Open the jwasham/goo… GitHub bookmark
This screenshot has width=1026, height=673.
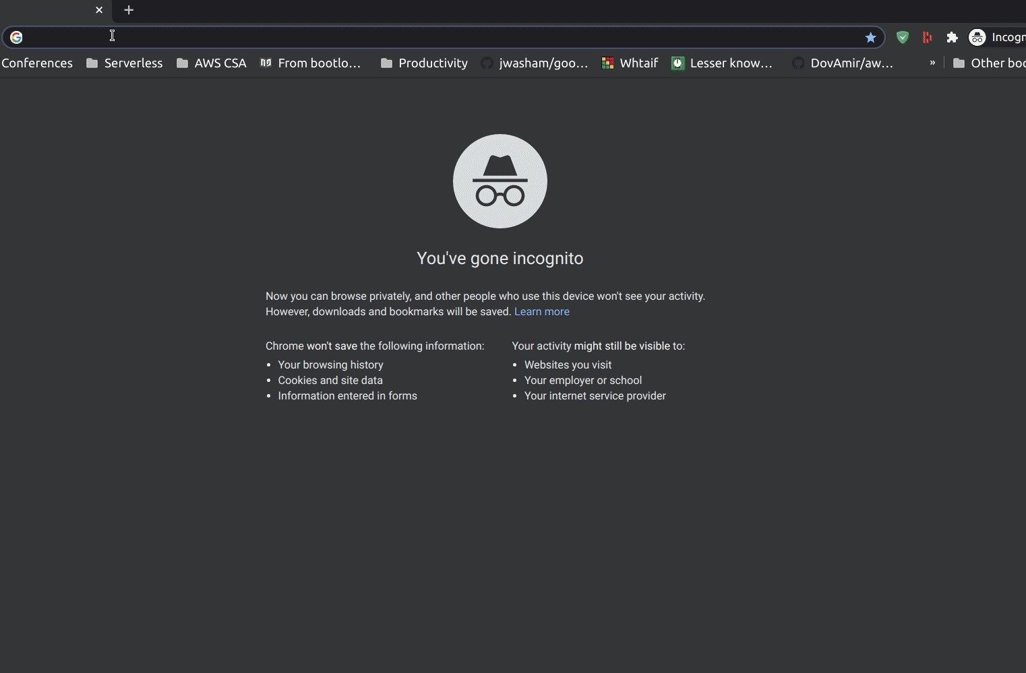pos(535,63)
